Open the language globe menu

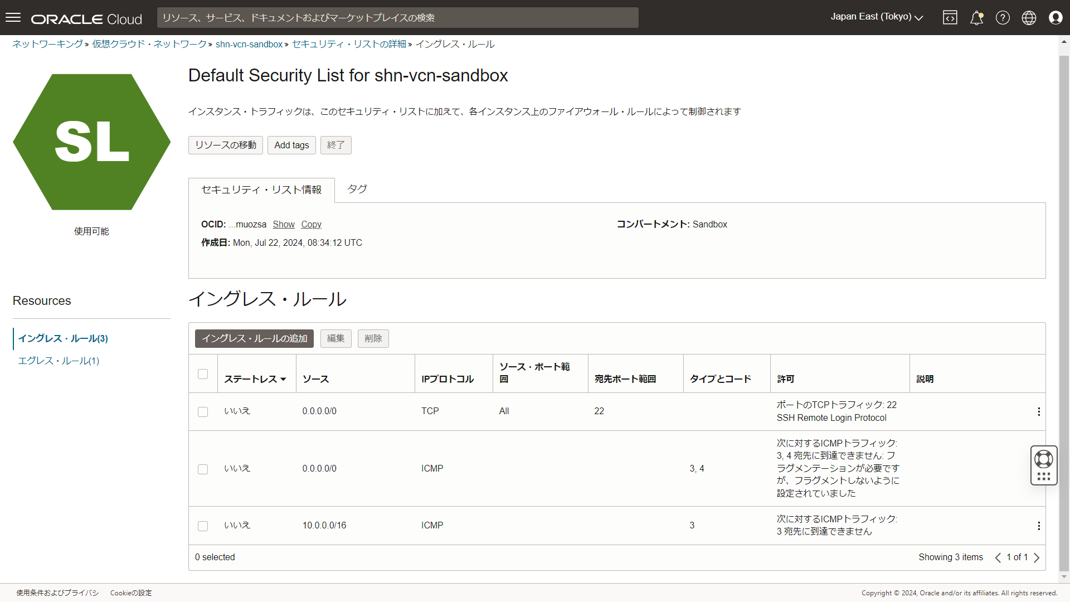[1029, 18]
